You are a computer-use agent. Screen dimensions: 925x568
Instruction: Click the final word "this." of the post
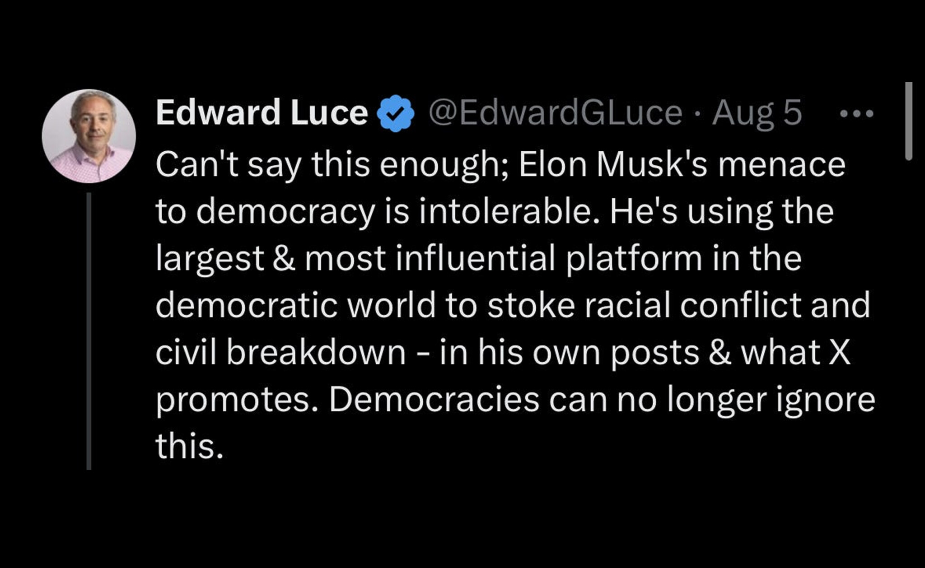[189, 447]
